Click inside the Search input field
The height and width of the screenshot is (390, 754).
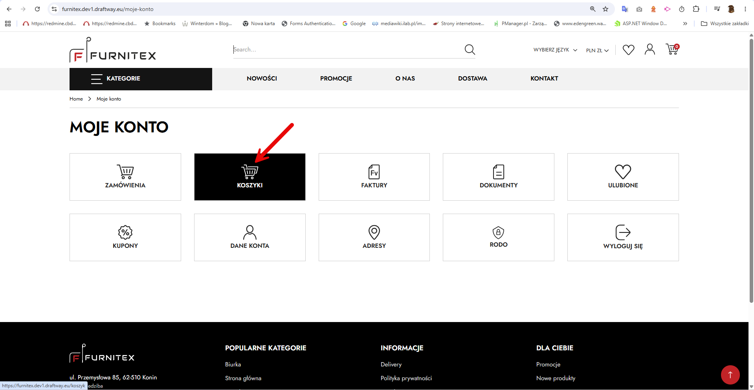click(348, 49)
